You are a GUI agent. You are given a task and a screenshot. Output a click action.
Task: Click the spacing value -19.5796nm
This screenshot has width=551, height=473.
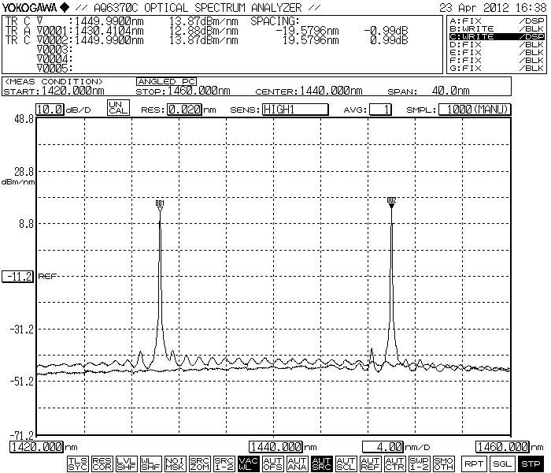308,31
